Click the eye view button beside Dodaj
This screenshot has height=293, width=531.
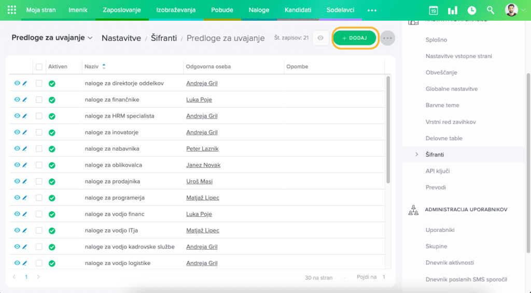pyautogui.click(x=320, y=38)
